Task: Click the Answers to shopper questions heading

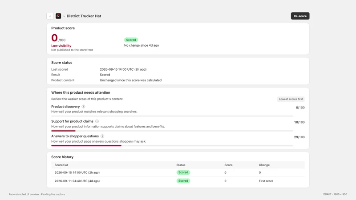Action: pos(75,136)
